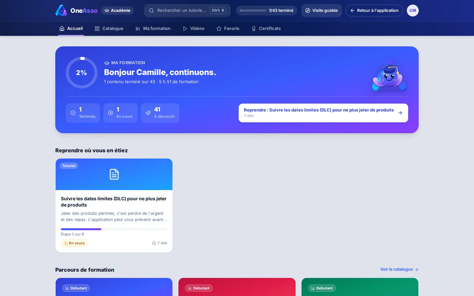
Task: Click the clock icon beside 7 min
Action: pos(154,243)
